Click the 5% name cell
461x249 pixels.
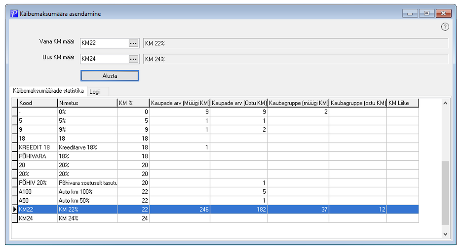[x=87, y=121]
